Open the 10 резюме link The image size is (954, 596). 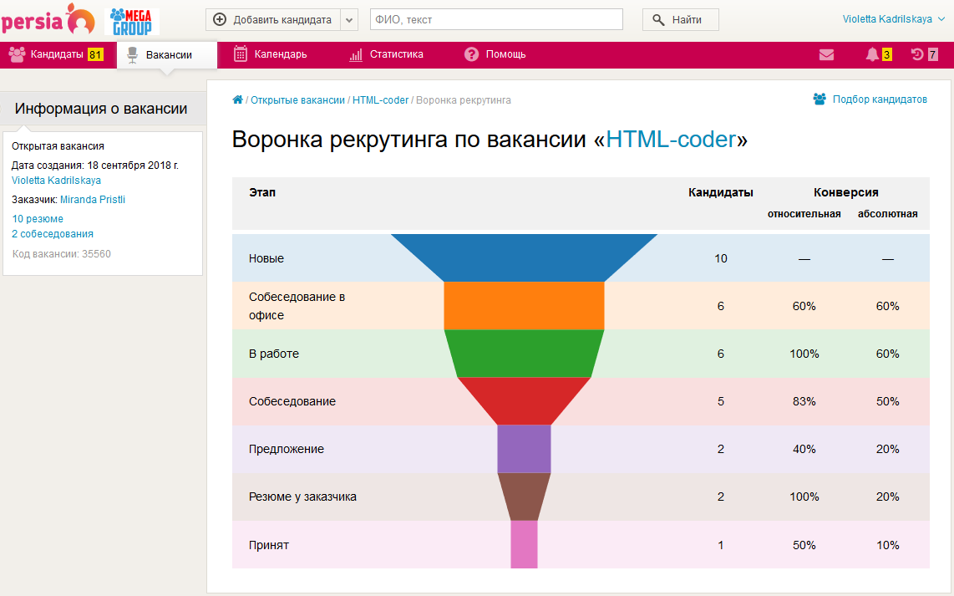(37, 218)
